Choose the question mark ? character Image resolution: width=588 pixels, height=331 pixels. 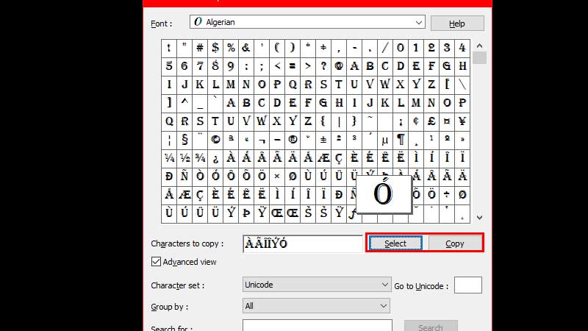(x=323, y=66)
